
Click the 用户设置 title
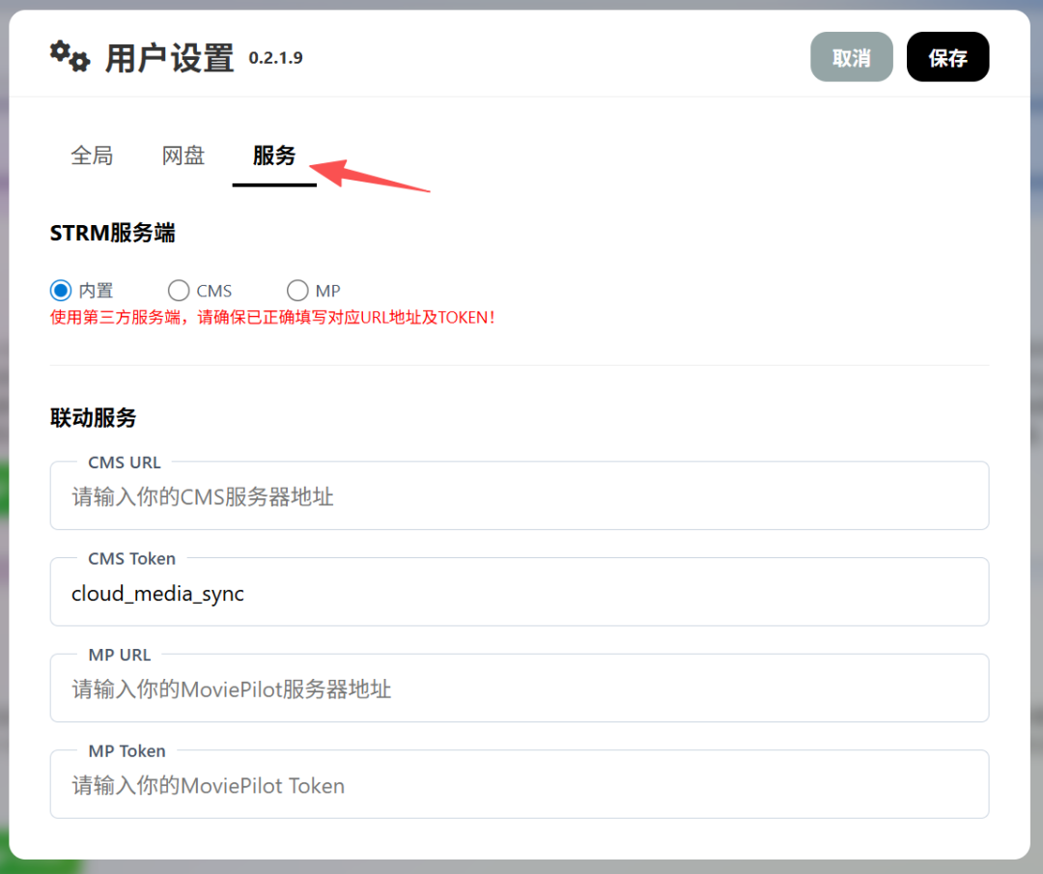(170, 59)
